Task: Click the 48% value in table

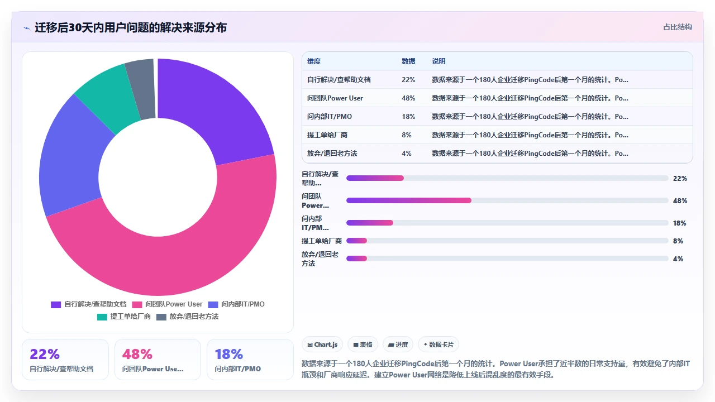Action: (408, 98)
